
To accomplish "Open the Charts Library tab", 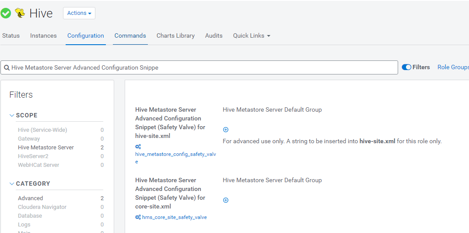I will (x=175, y=36).
